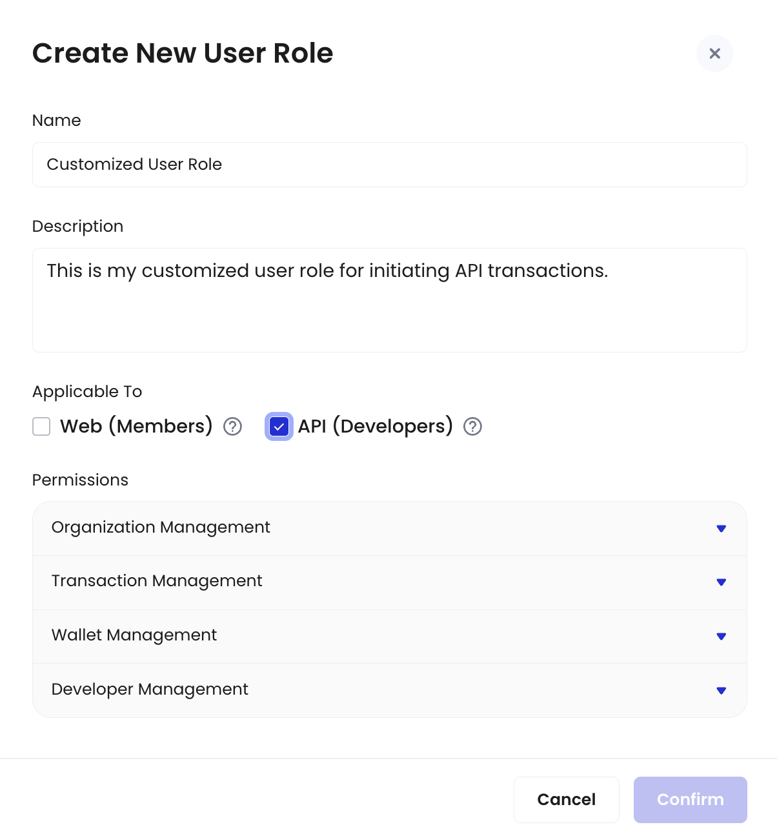Uncheck the API (Developers) checkbox
The image size is (777, 838).
(x=279, y=427)
